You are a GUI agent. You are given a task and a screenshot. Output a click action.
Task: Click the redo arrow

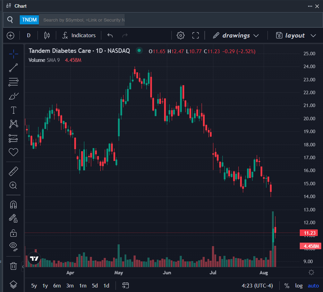125,35
